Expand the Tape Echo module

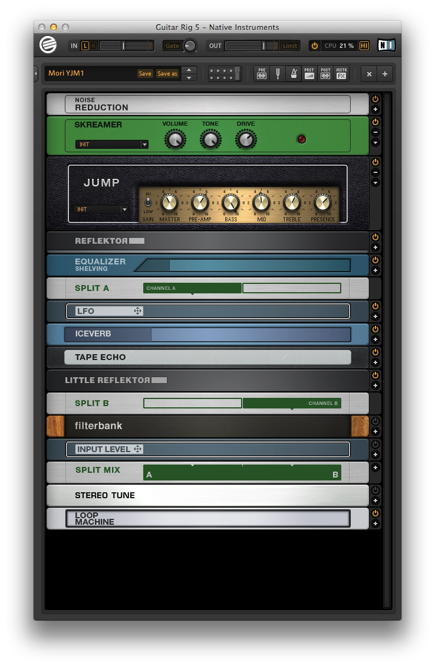(x=375, y=362)
